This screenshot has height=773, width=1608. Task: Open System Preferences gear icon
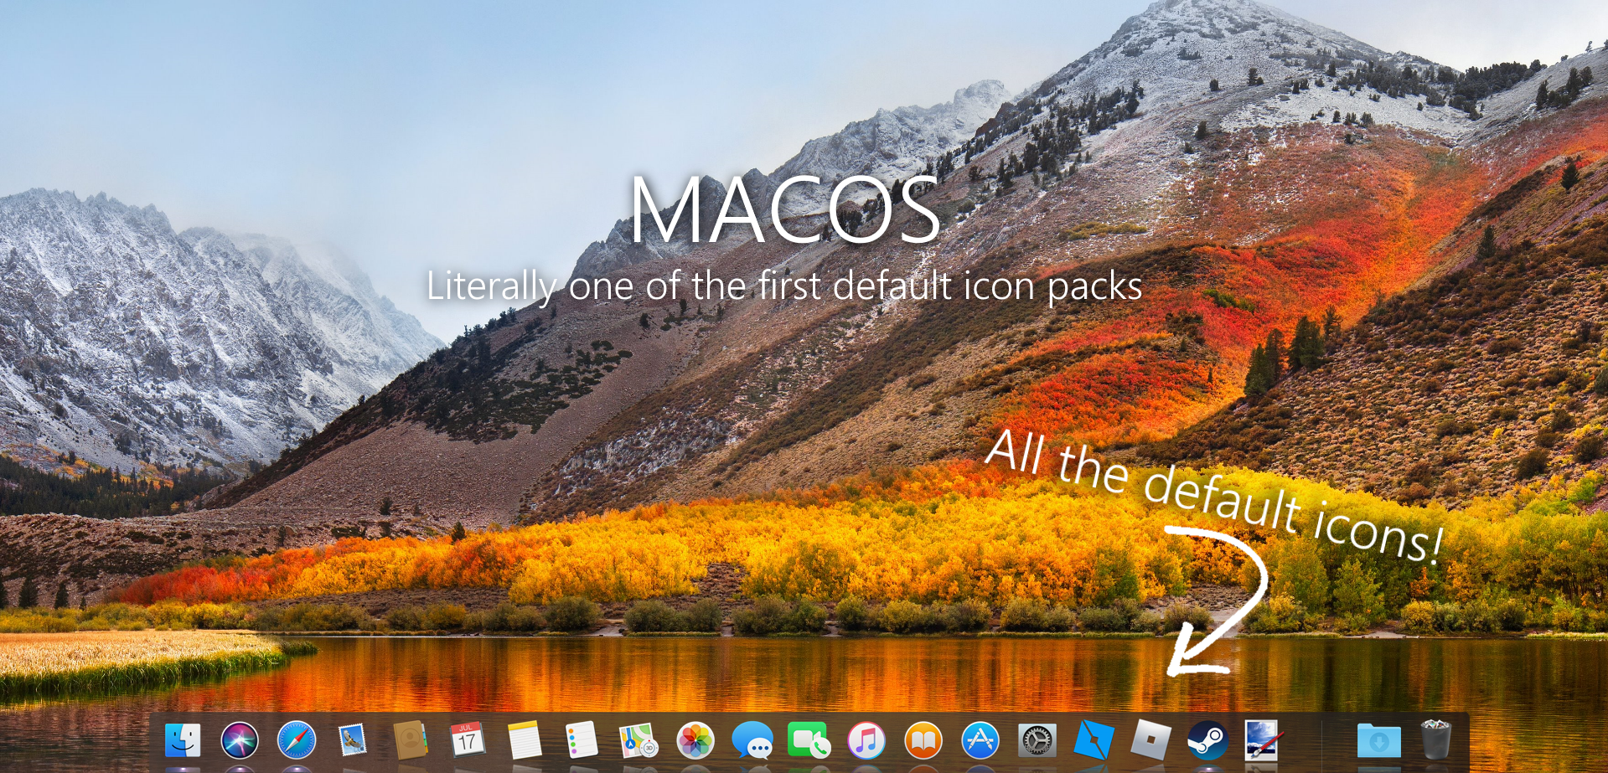pos(1037,740)
